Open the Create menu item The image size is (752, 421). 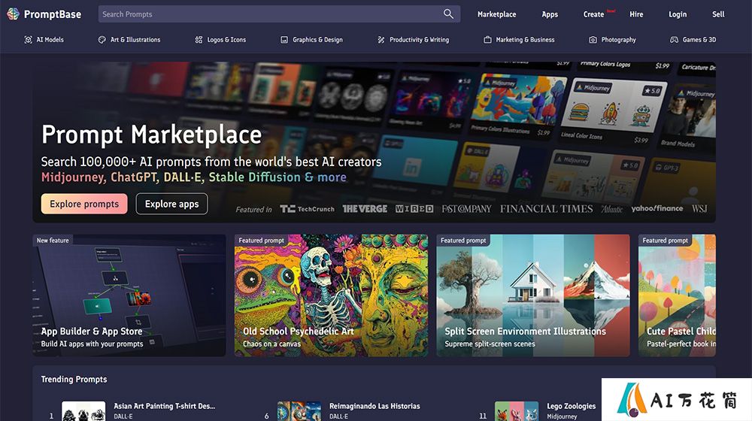(594, 14)
